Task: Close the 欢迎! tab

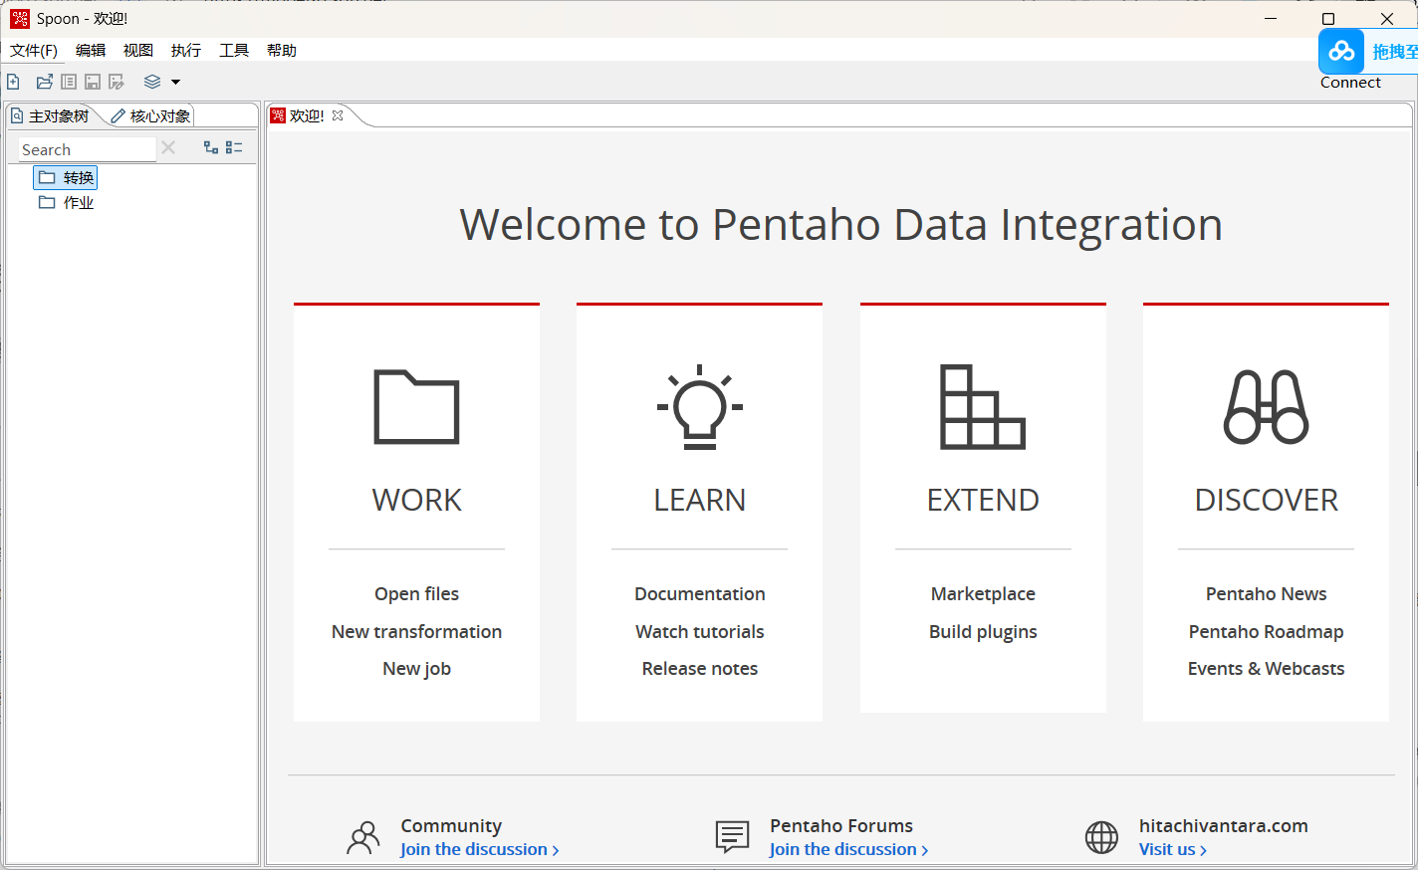Action: (338, 115)
